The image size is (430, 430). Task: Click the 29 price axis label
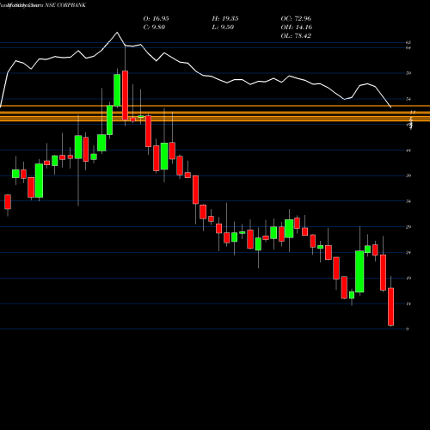point(408,227)
